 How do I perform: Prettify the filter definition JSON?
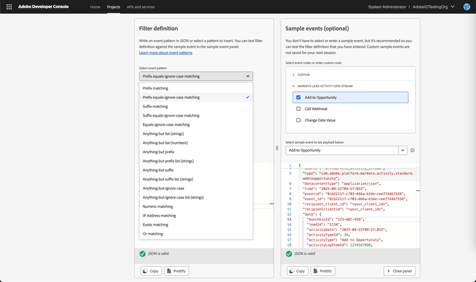[176, 271]
